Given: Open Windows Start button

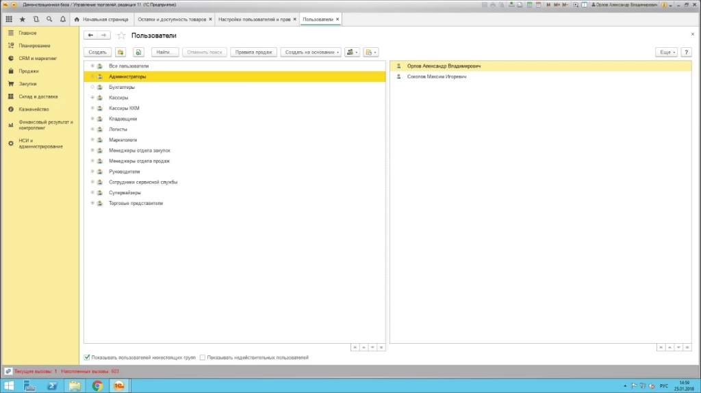Looking at the screenshot, I should (9, 385).
